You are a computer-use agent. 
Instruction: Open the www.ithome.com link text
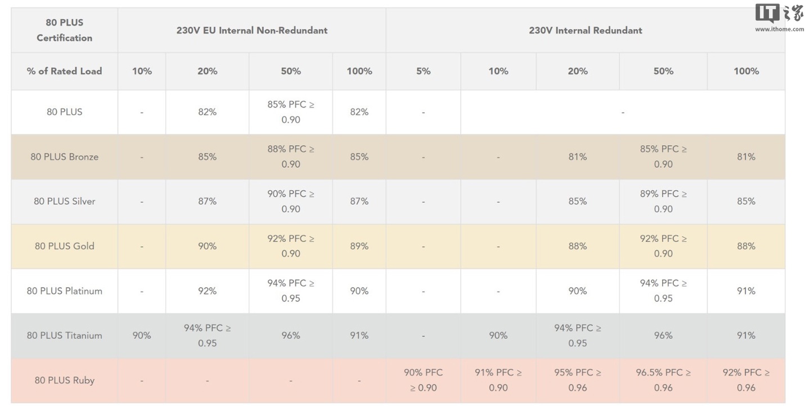click(779, 29)
